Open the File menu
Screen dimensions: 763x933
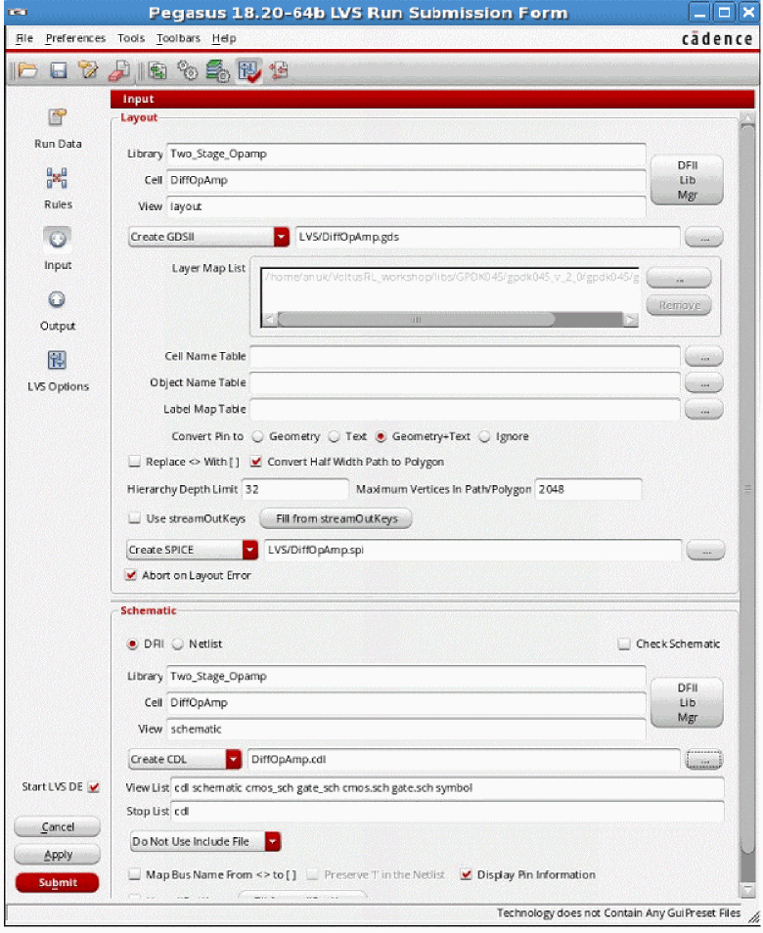click(x=24, y=39)
